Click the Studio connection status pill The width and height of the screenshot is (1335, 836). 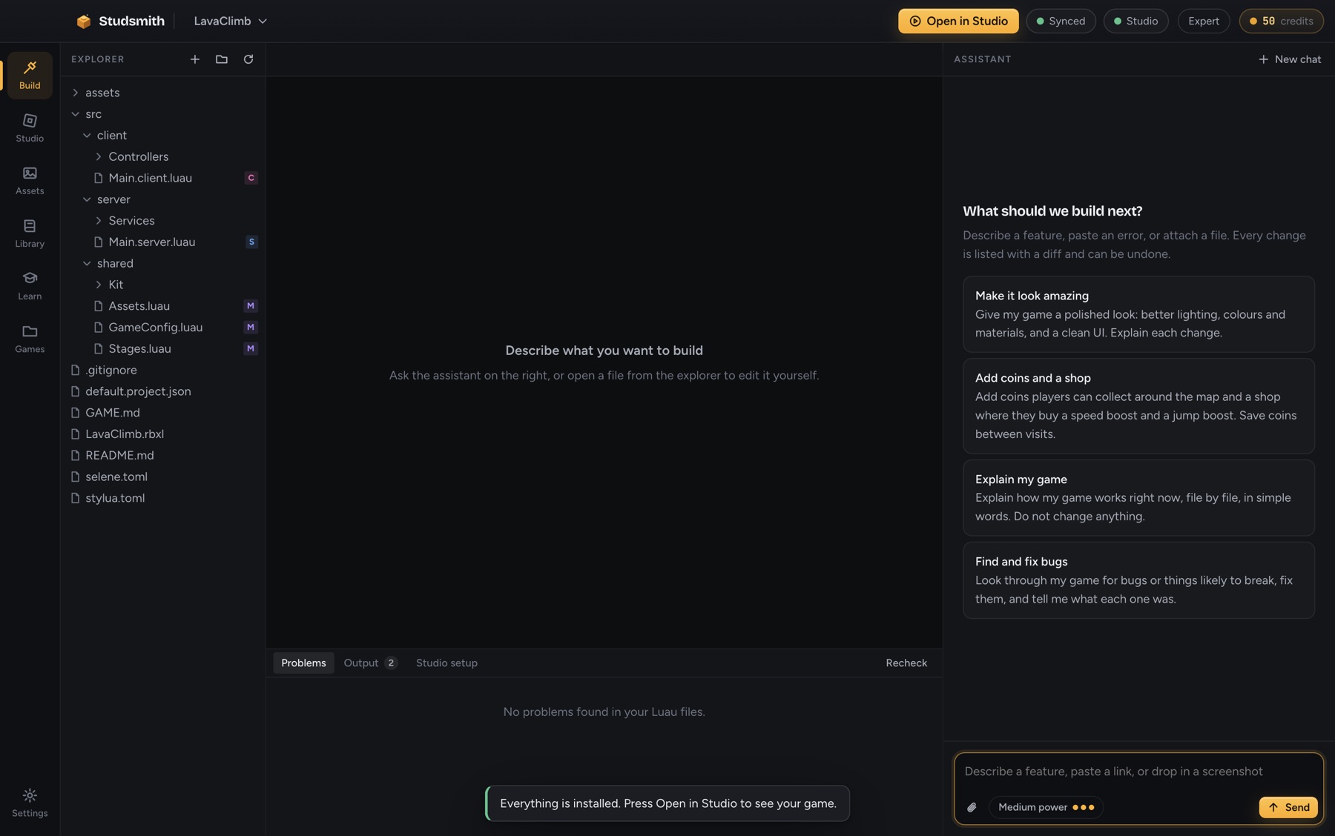(1135, 21)
